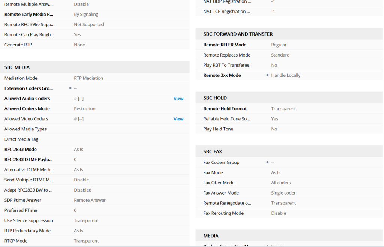Change Remote Replaces Mode from Standard
384x247 pixels.
[280, 55]
